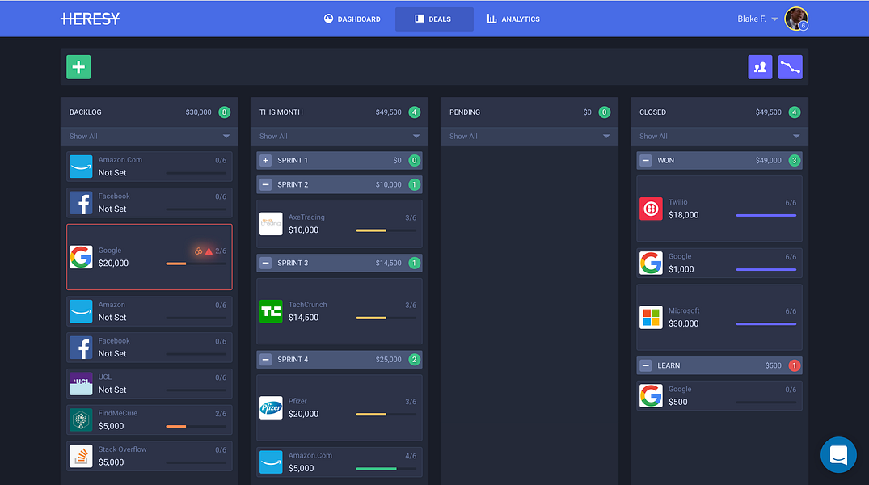Screen dimensions: 869x485
Task: Click the TechCrunch company logo
Action: (271, 311)
